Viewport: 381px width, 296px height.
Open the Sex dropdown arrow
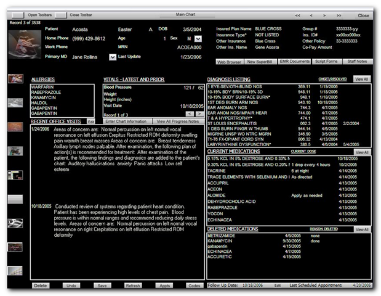tap(198, 39)
